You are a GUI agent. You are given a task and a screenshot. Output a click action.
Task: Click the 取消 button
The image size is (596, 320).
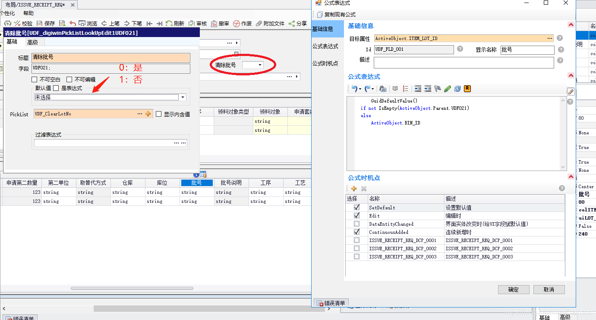coord(549,289)
